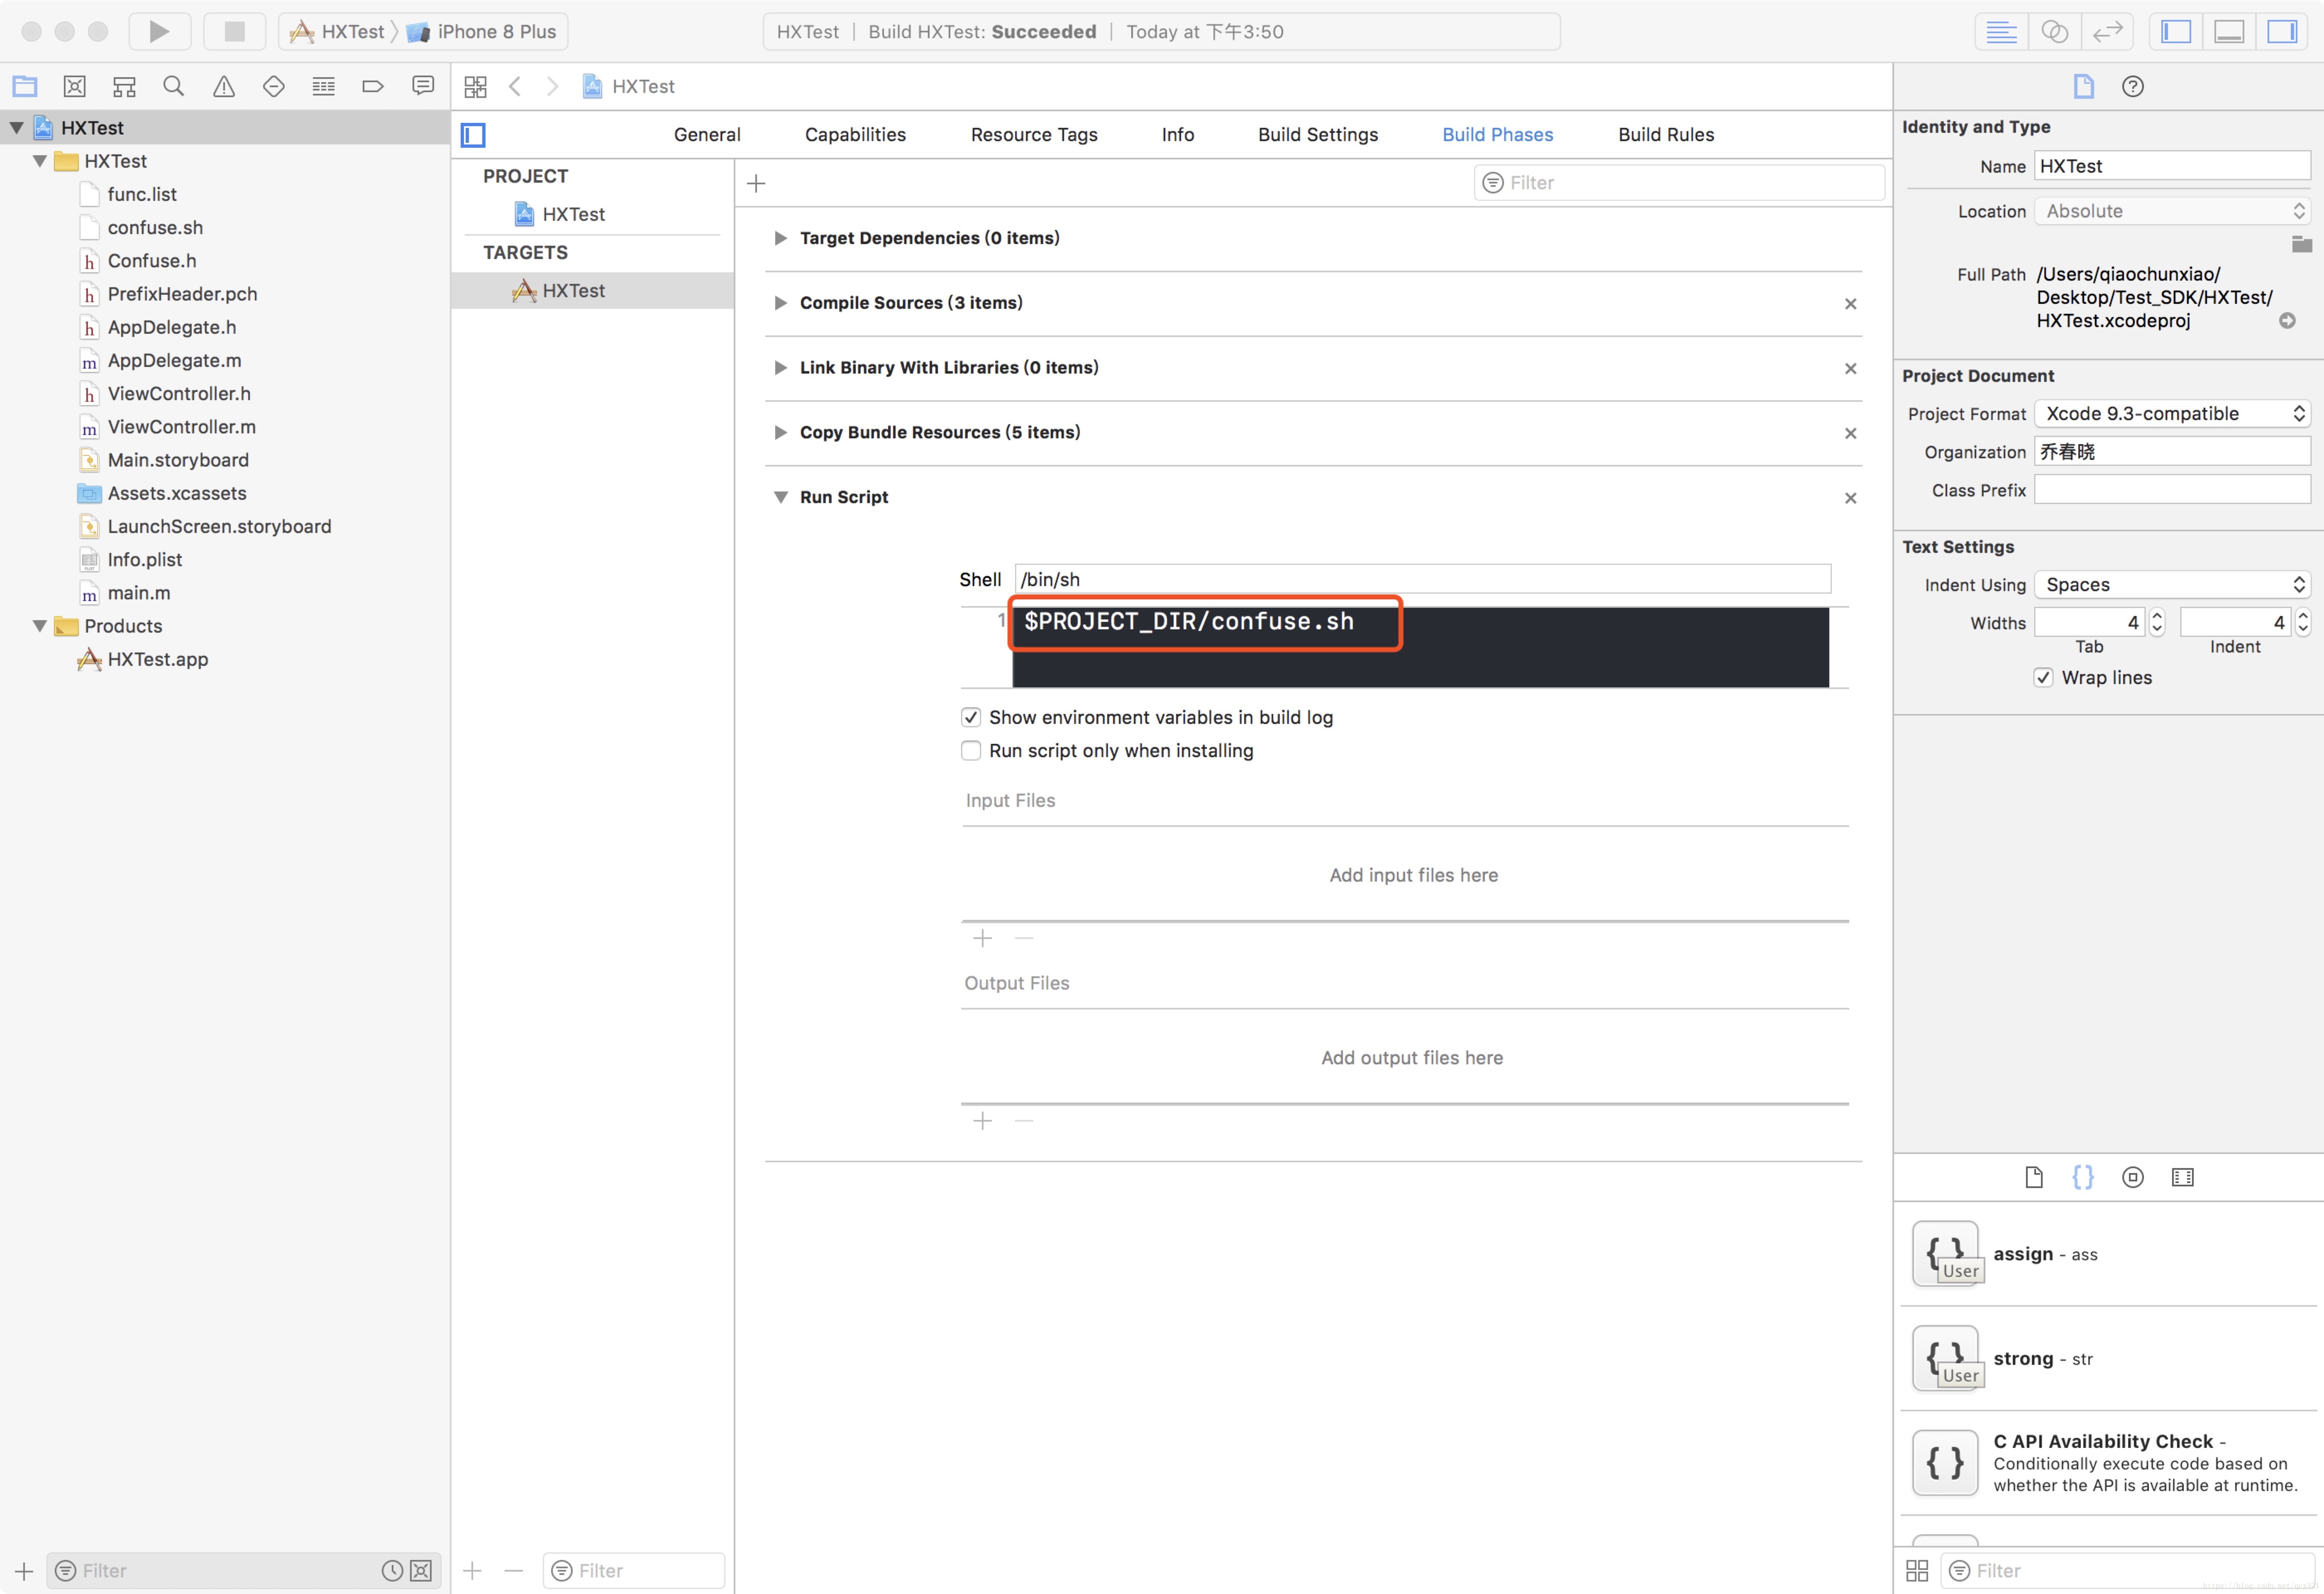The image size is (2324, 1594).
Task: Reveal full path in Finder arrow
Action: click(2287, 321)
